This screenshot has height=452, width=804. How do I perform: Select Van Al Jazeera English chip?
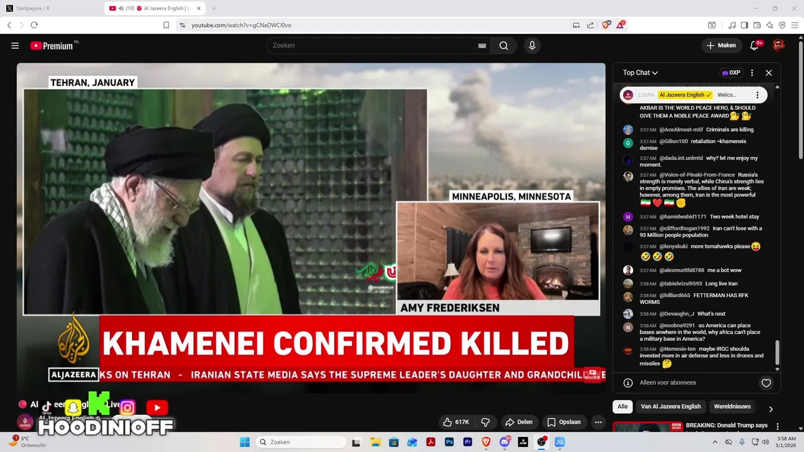click(x=671, y=406)
